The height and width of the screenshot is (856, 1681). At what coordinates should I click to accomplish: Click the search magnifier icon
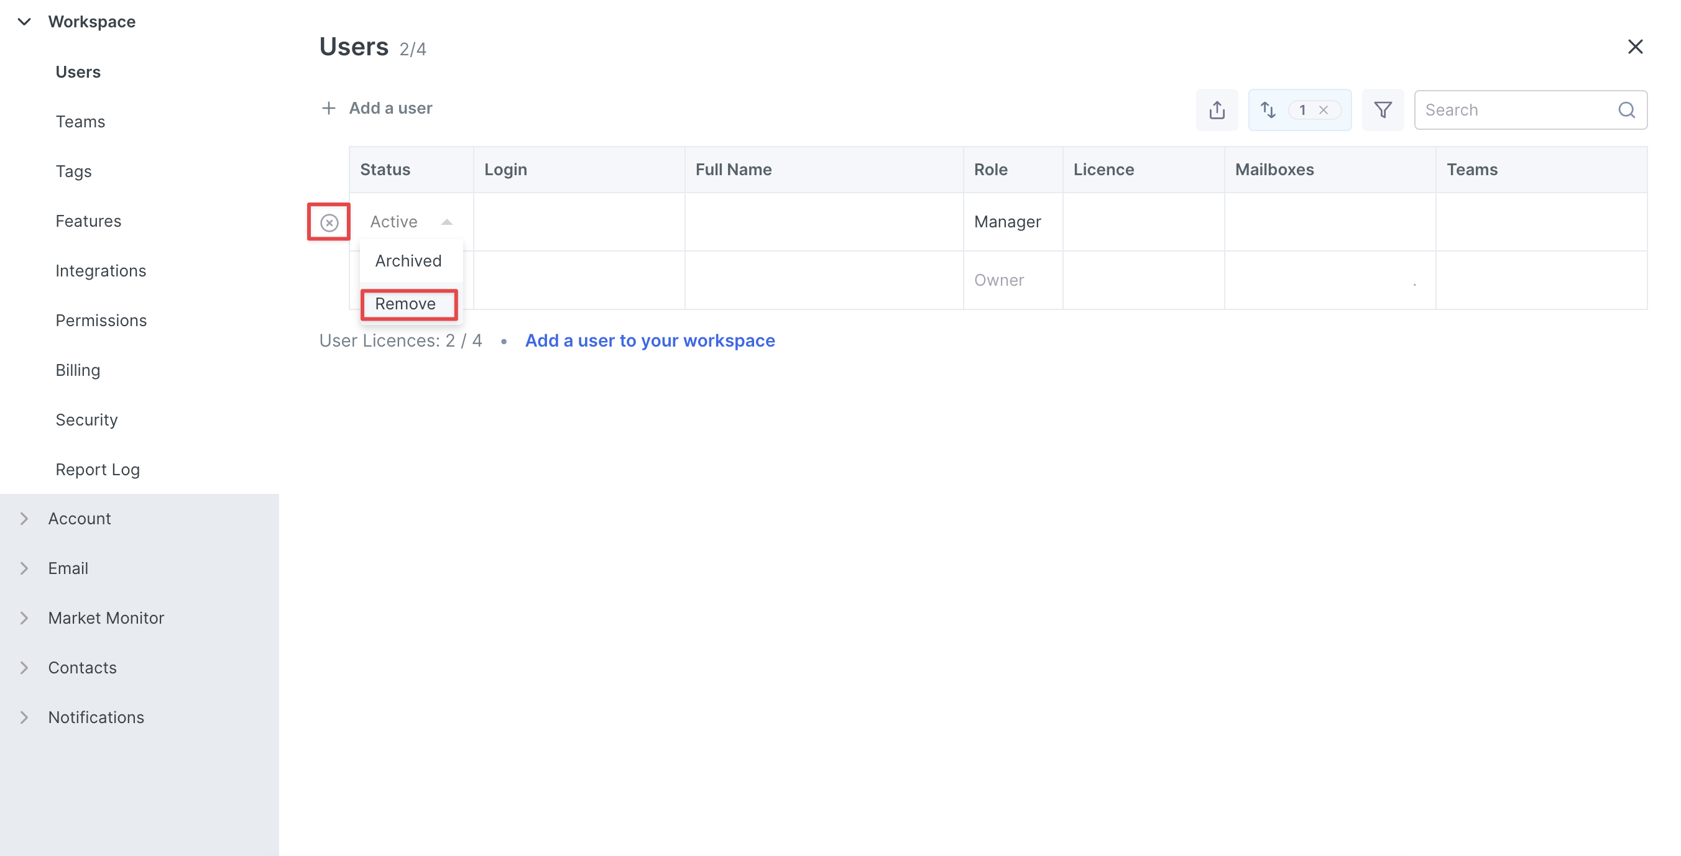pyautogui.click(x=1626, y=109)
